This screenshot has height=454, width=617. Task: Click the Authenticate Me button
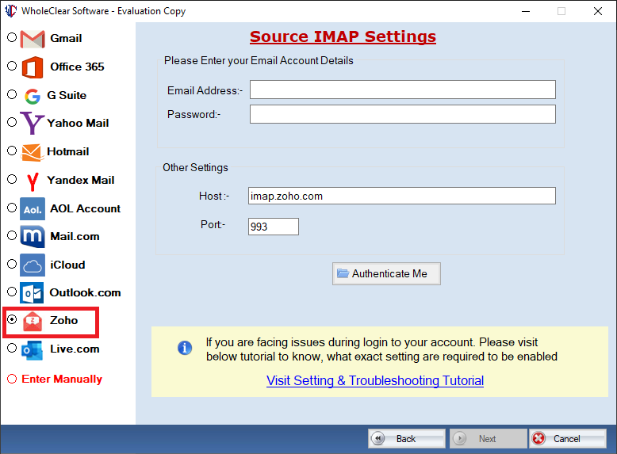coord(386,273)
